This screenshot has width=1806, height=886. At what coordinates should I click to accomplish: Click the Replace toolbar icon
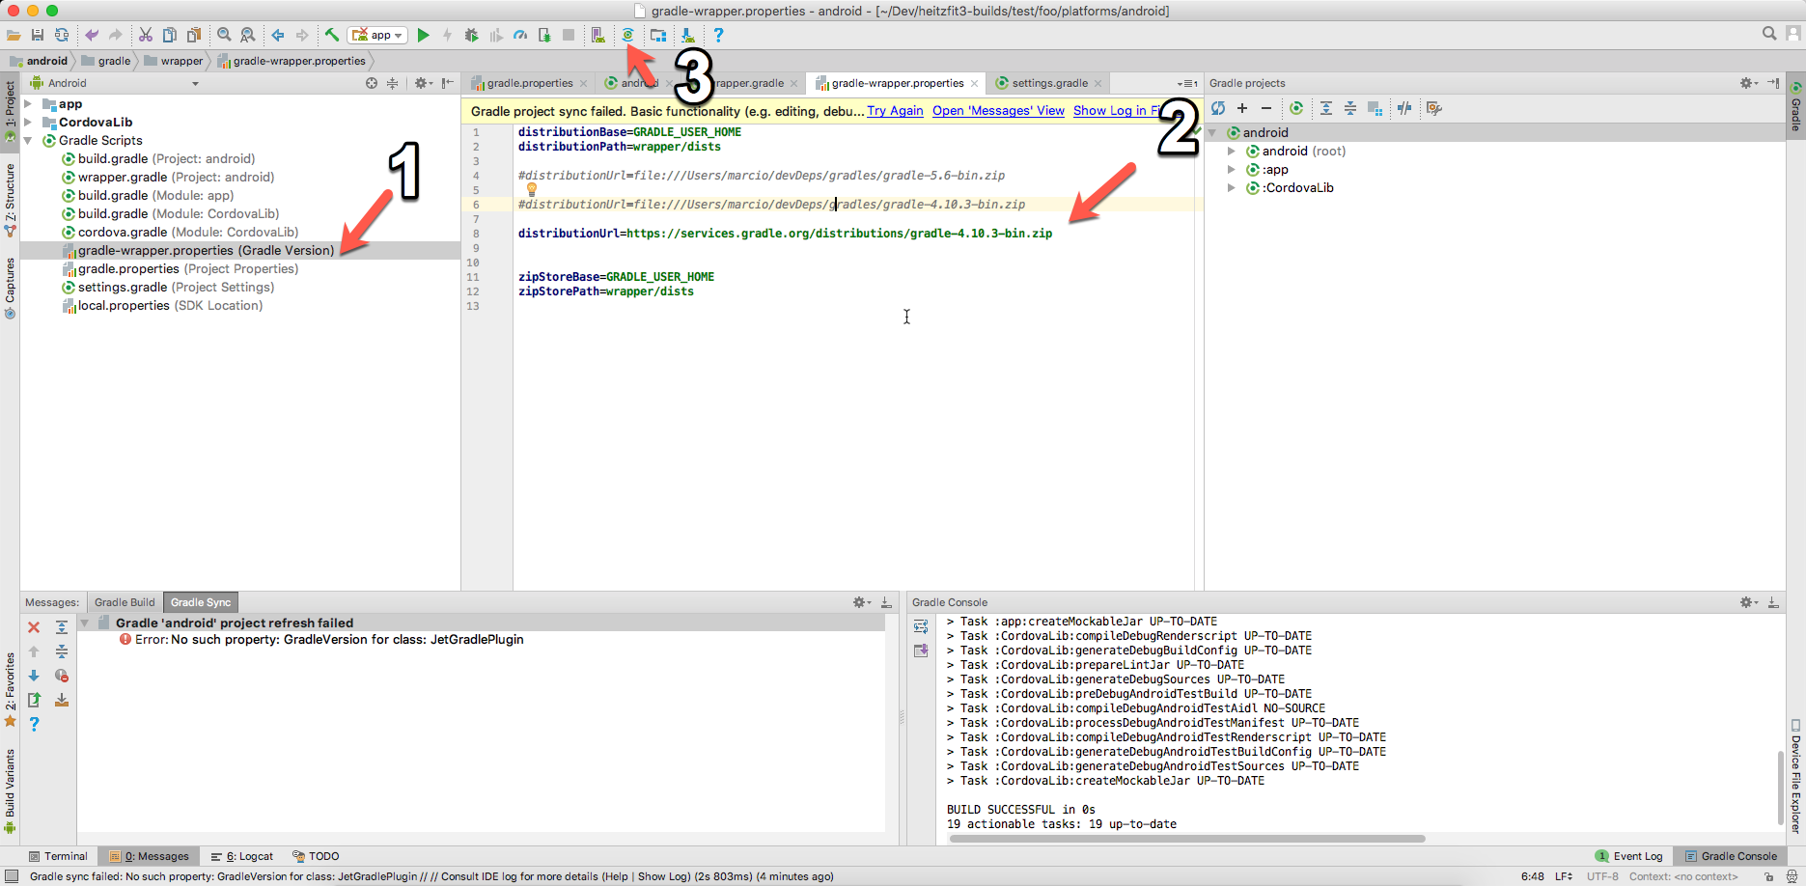pyautogui.click(x=248, y=35)
